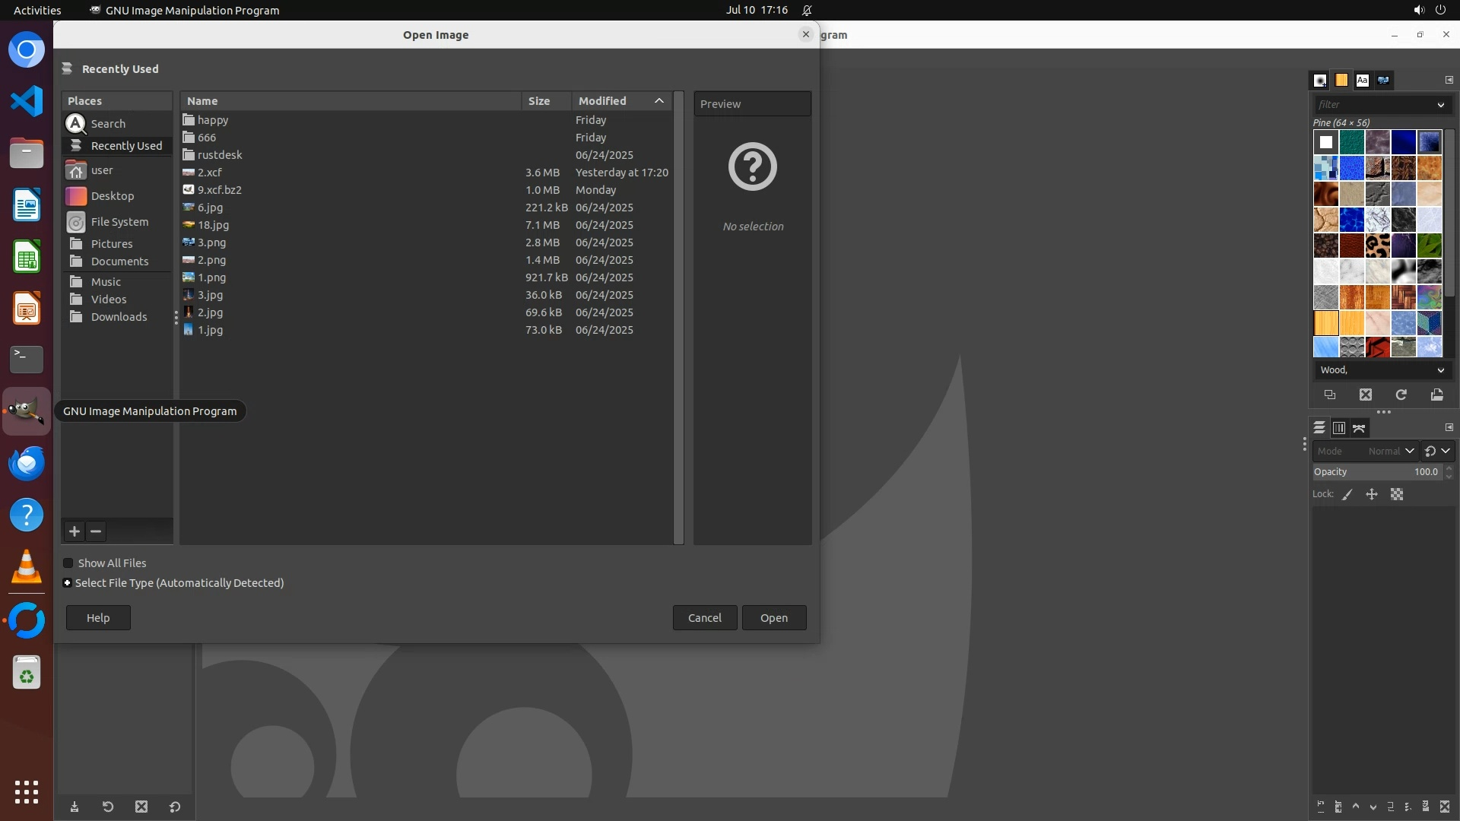
Task: Open the Channels tab icon
Action: tap(1339, 428)
